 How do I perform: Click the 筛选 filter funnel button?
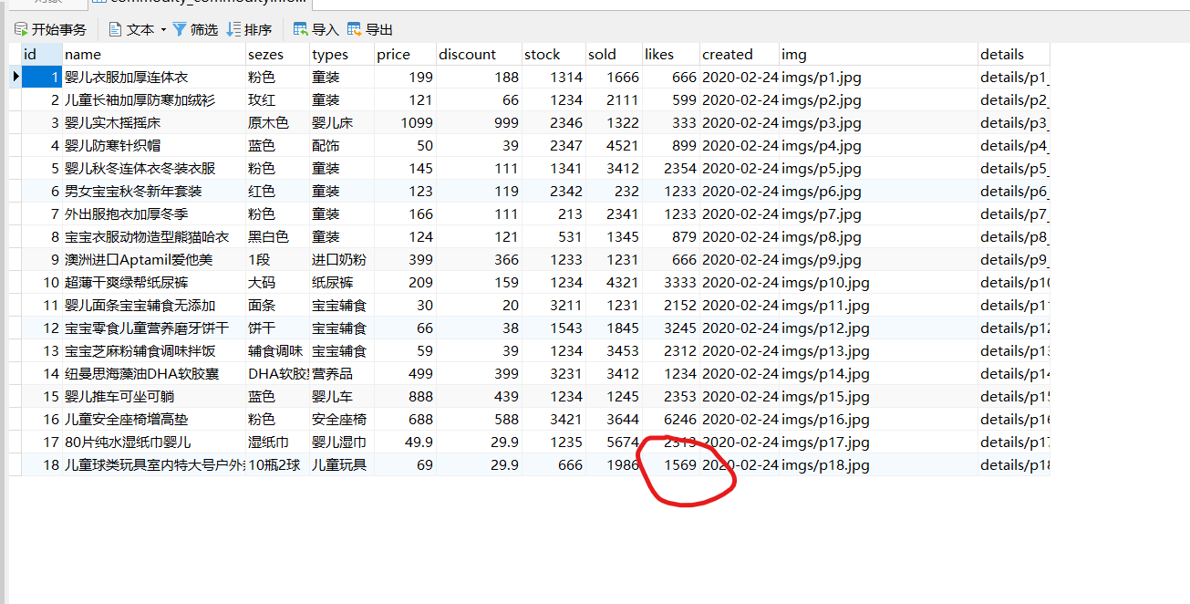click(194, 30)
